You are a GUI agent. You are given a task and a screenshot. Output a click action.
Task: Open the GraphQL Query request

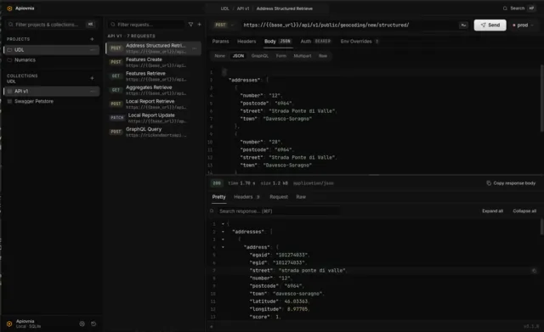(153, 132)
